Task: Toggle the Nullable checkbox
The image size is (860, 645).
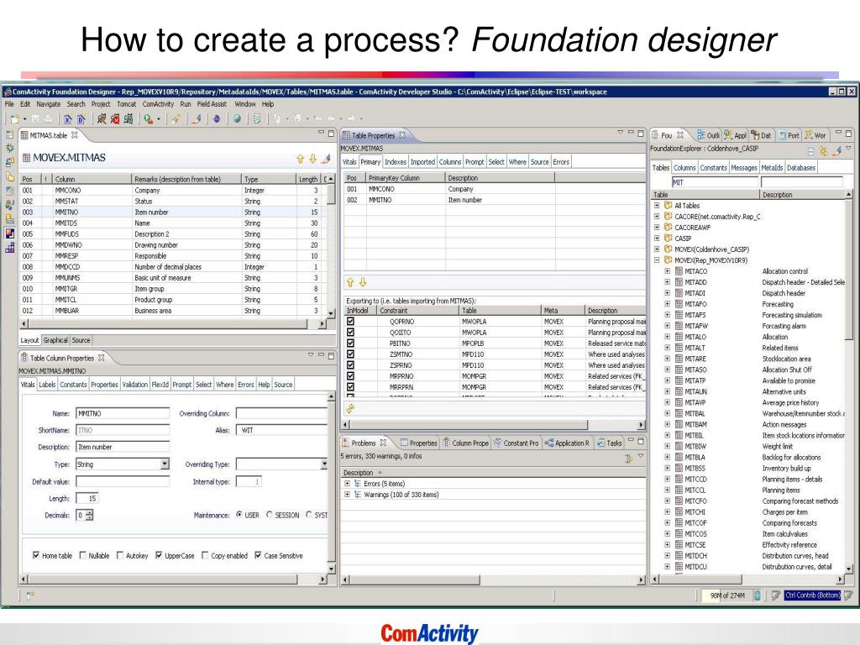Action: (x=83, y=556)
